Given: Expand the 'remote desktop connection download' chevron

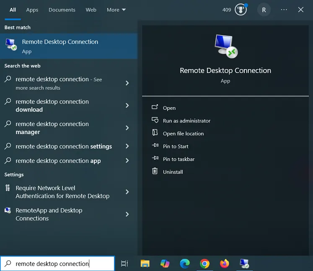Looking at the screenshot, I should [127, 106].
